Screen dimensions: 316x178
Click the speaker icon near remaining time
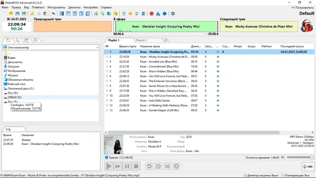pyautogui.click(x=283, y=157)
